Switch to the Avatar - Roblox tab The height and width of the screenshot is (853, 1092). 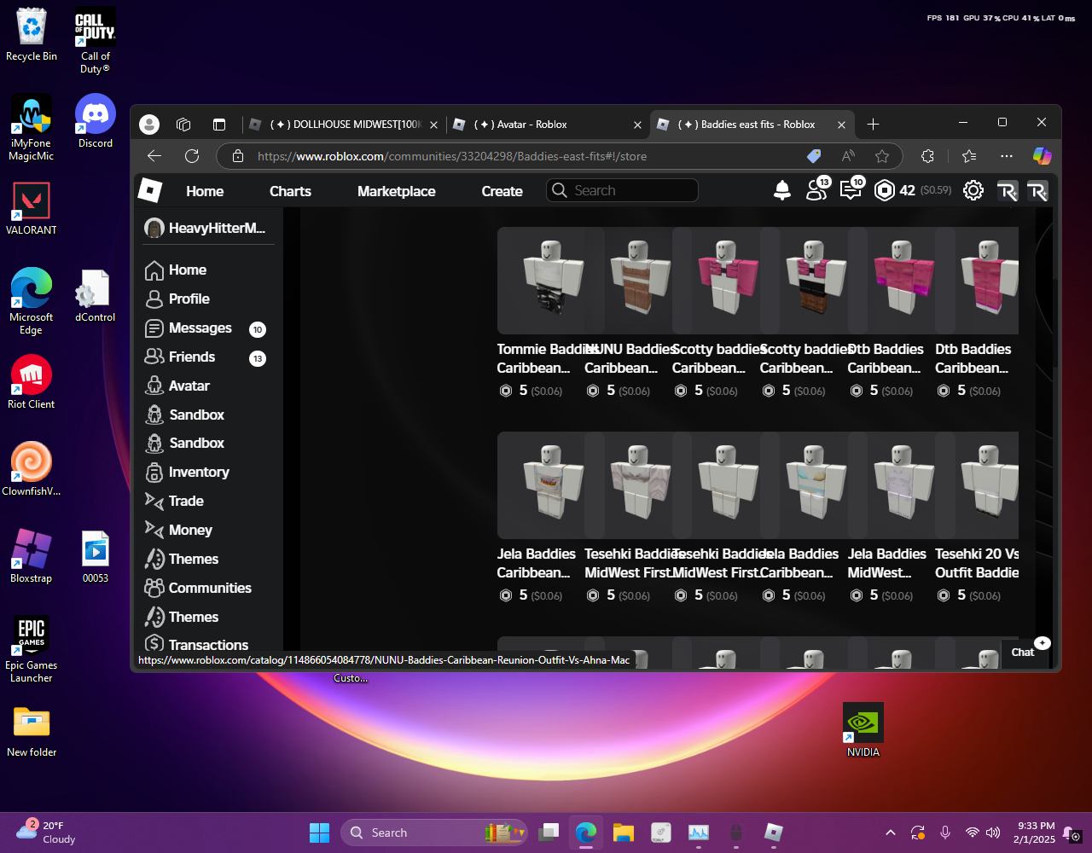coord(520,125)
